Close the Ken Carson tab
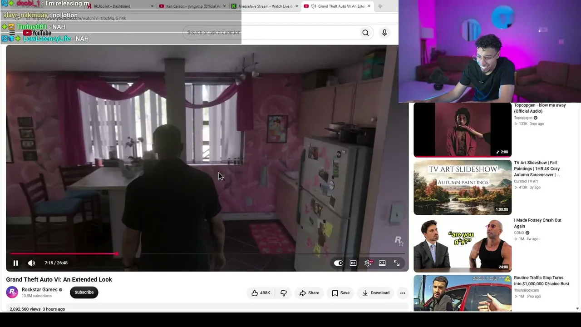This screenshot has height=327, width=581. coord(224,6)
